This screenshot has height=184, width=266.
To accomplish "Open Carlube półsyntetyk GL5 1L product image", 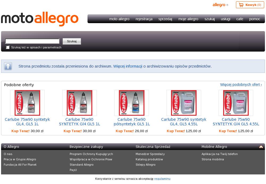I will pos(132,103).
